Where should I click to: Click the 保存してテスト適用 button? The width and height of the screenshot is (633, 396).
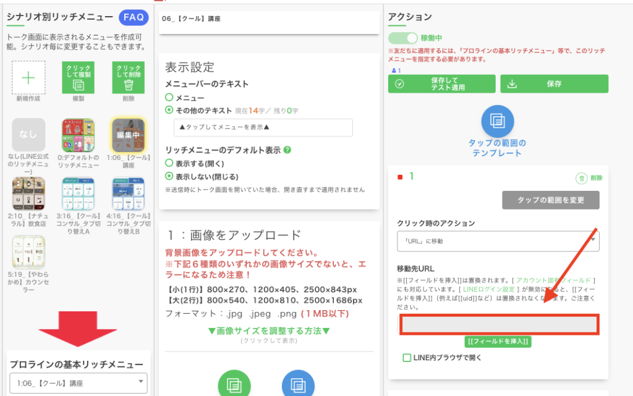(x=442, y=84)
